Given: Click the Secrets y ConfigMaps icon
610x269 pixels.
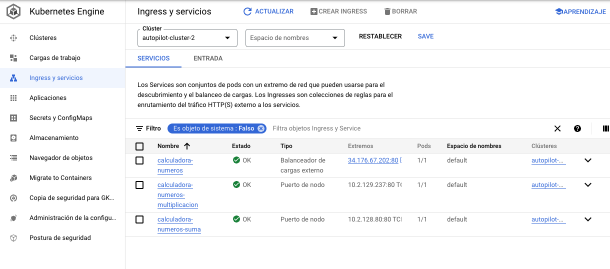Looking at the screenshot, I should 13,118.
